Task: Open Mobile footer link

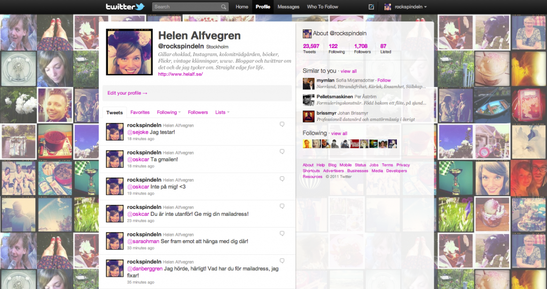Action: pyautogui.click(x=346, y=165)
